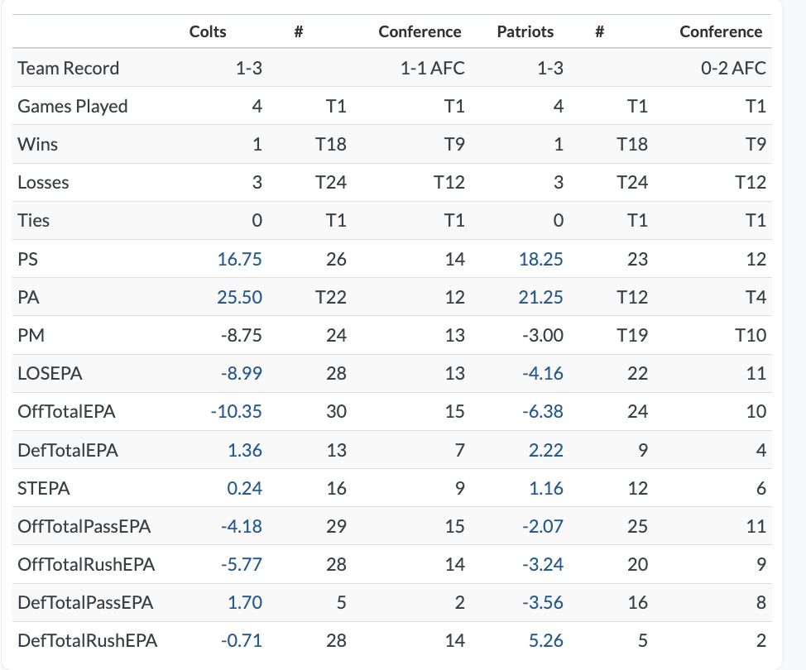Click the Patriots OffTotalRushEPA value -3.24
806x670 pixels.
tap(543, 564)
